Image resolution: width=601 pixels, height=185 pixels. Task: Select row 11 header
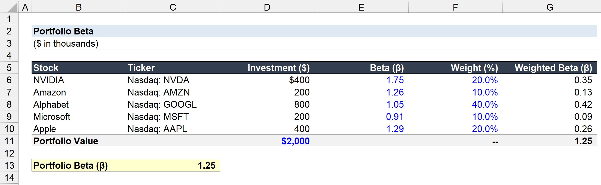[x=9, y=141]
